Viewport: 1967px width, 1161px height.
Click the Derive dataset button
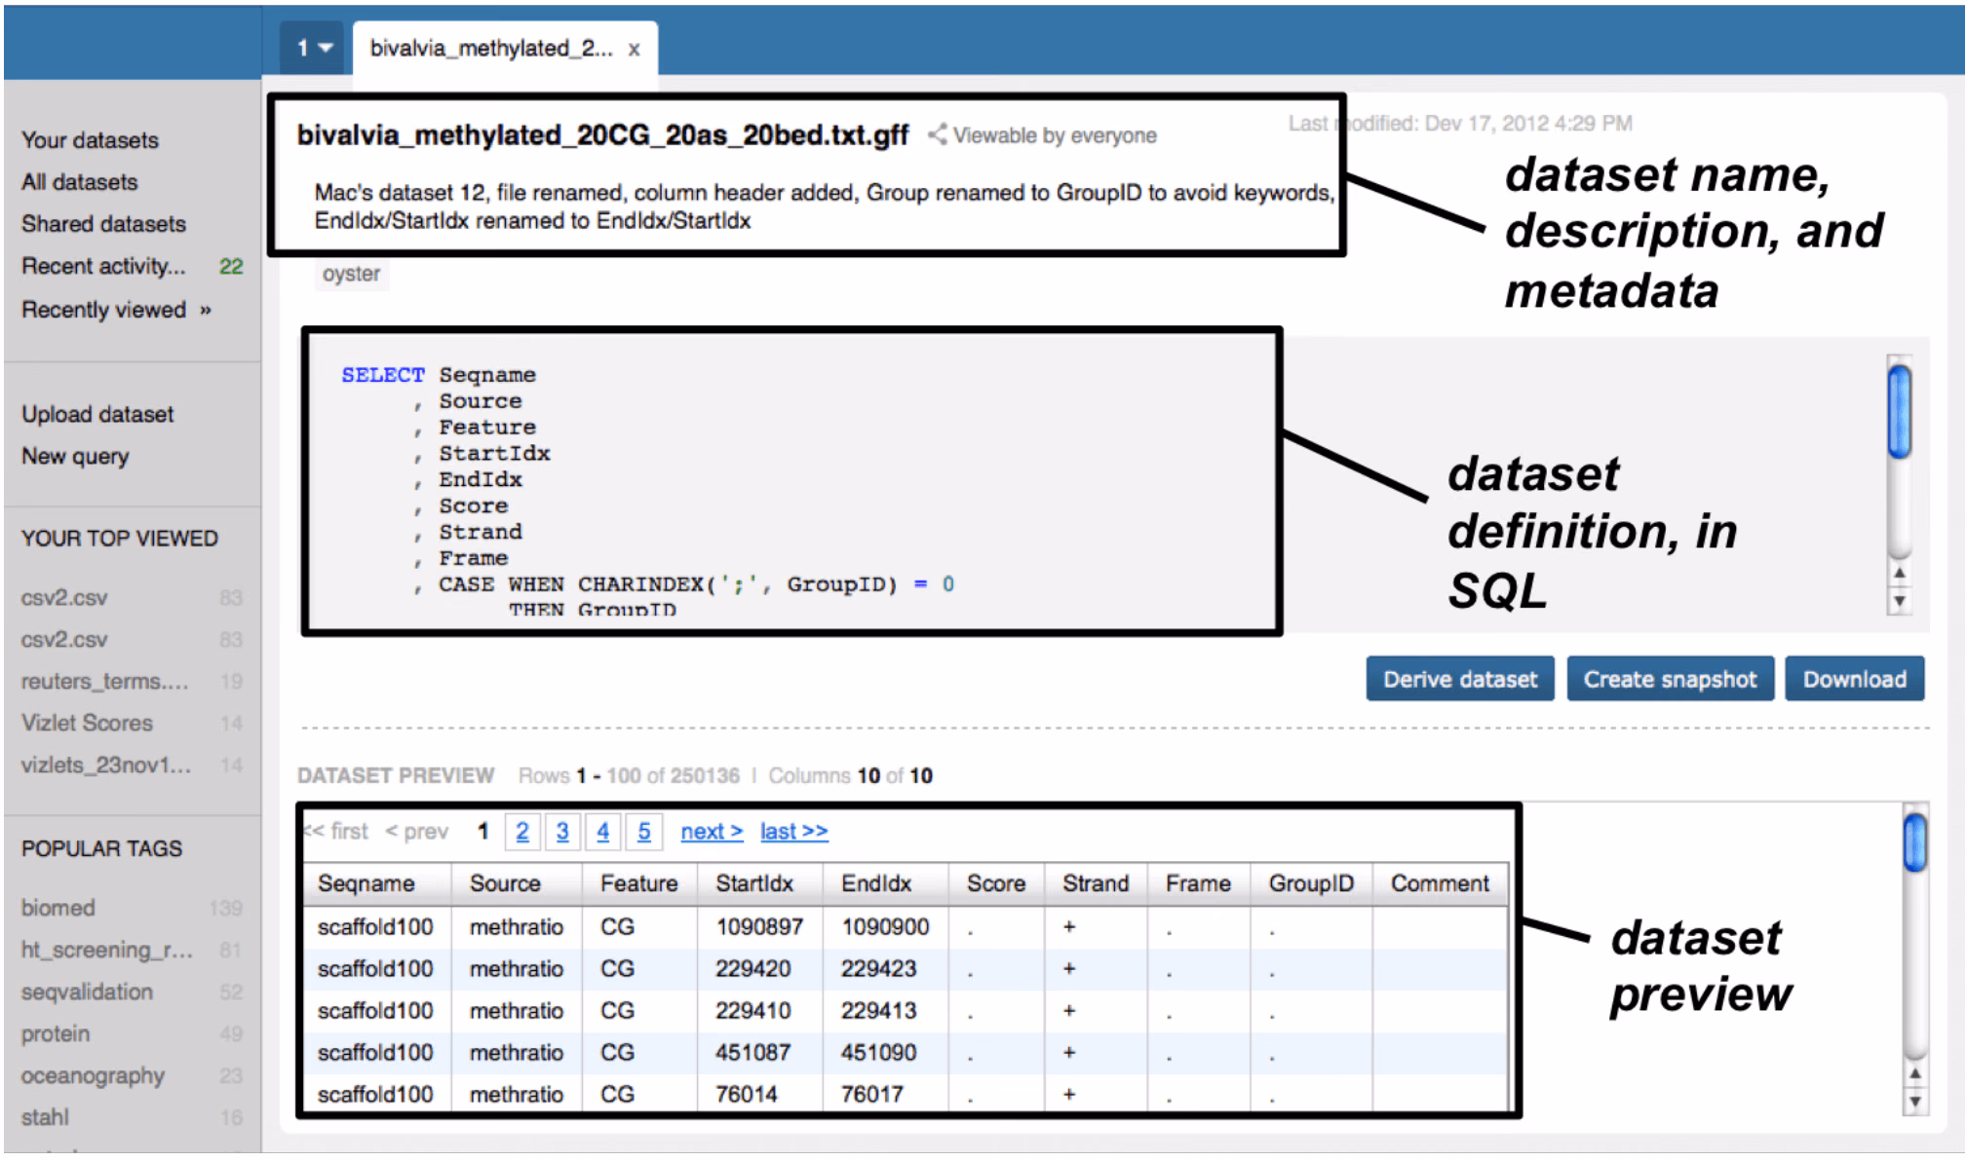[1459, 679]
